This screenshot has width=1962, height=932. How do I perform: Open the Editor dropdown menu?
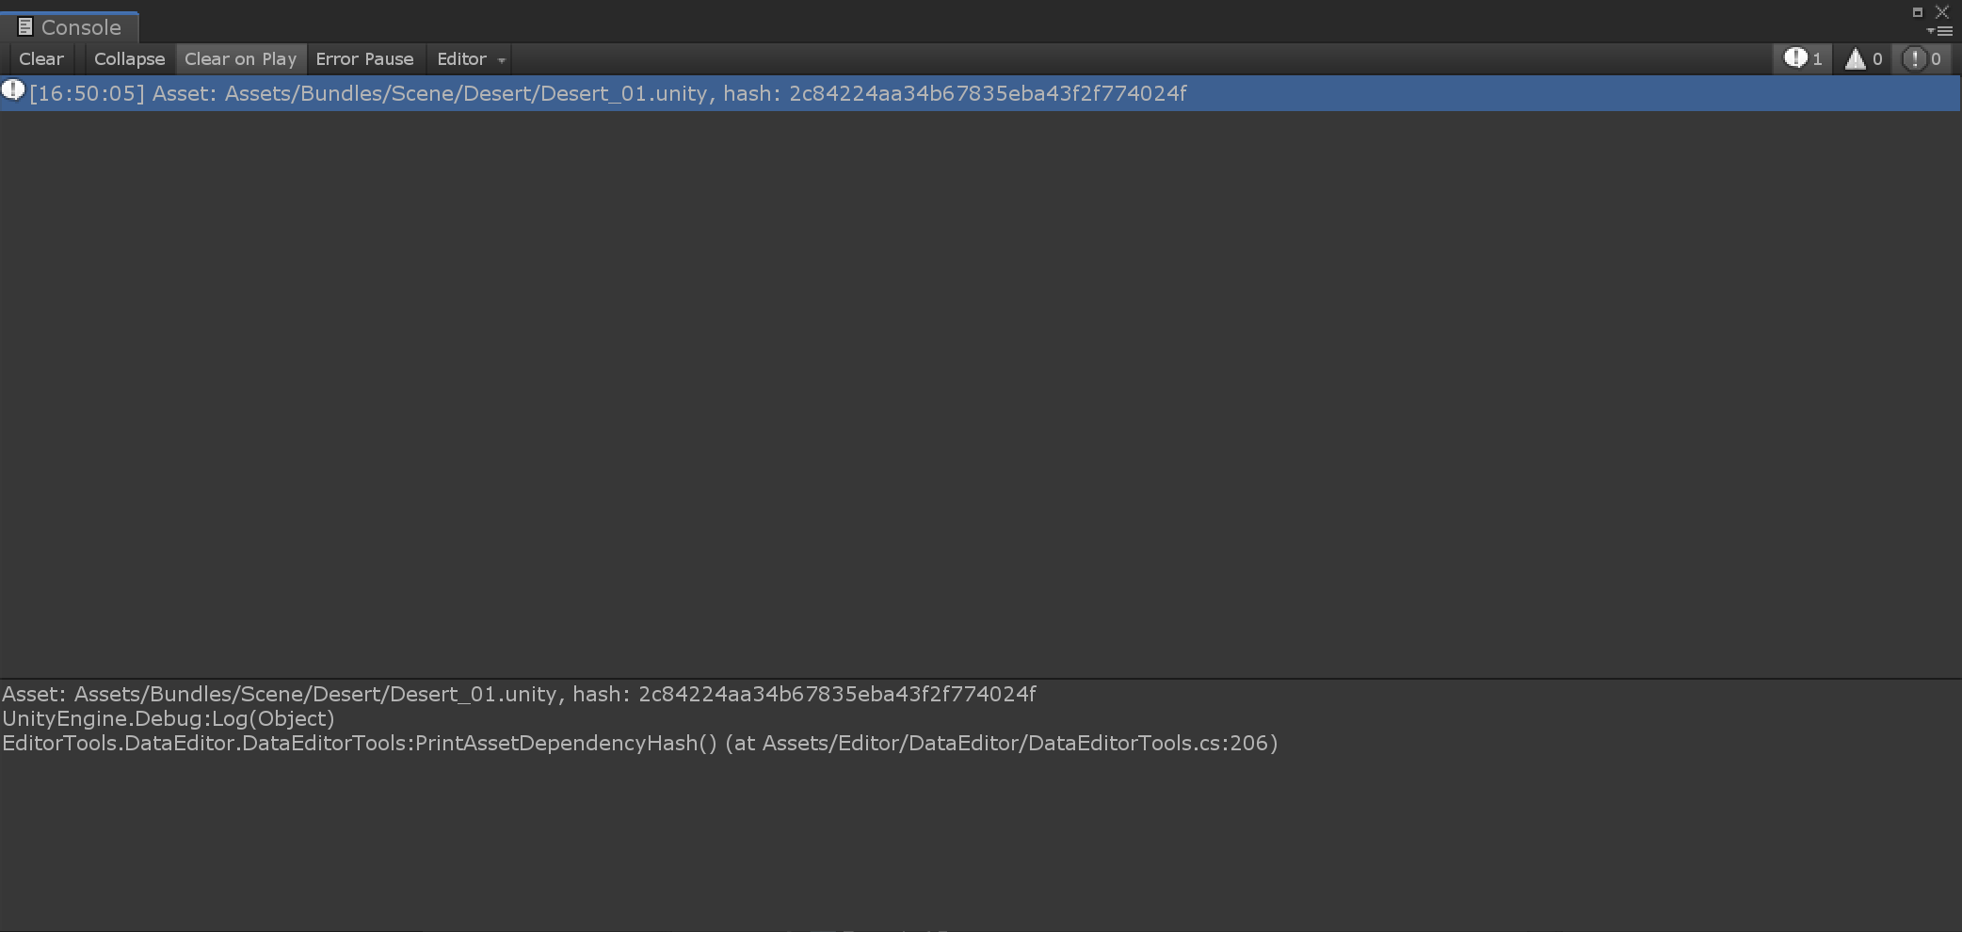pos(470,59)
